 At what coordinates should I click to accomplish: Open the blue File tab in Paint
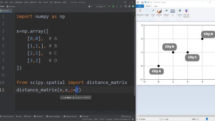[140, 6]
